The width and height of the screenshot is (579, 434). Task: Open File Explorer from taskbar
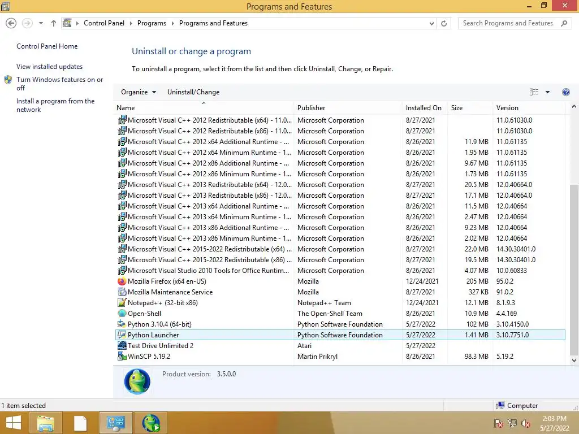coord(45,423)
